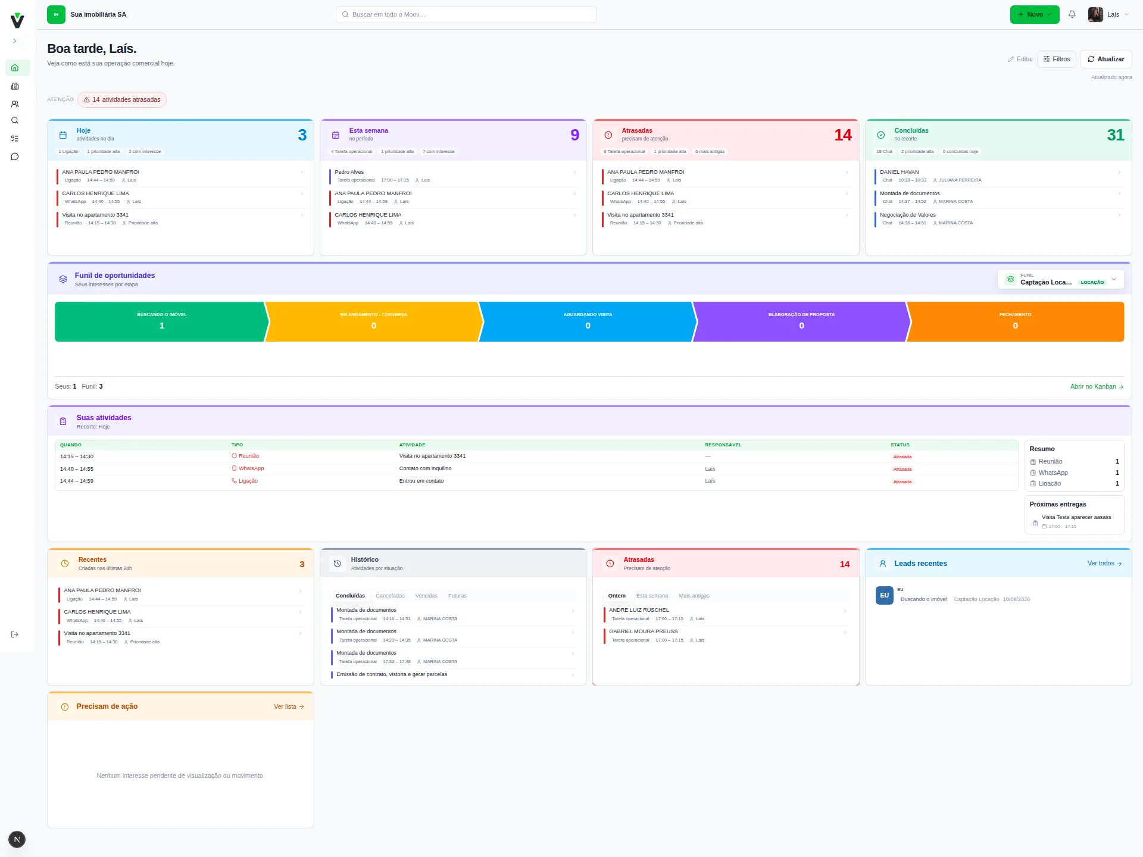Open the contacts people sidebar icon
The width and height of the screenshot is (1143, 857).
15,104
